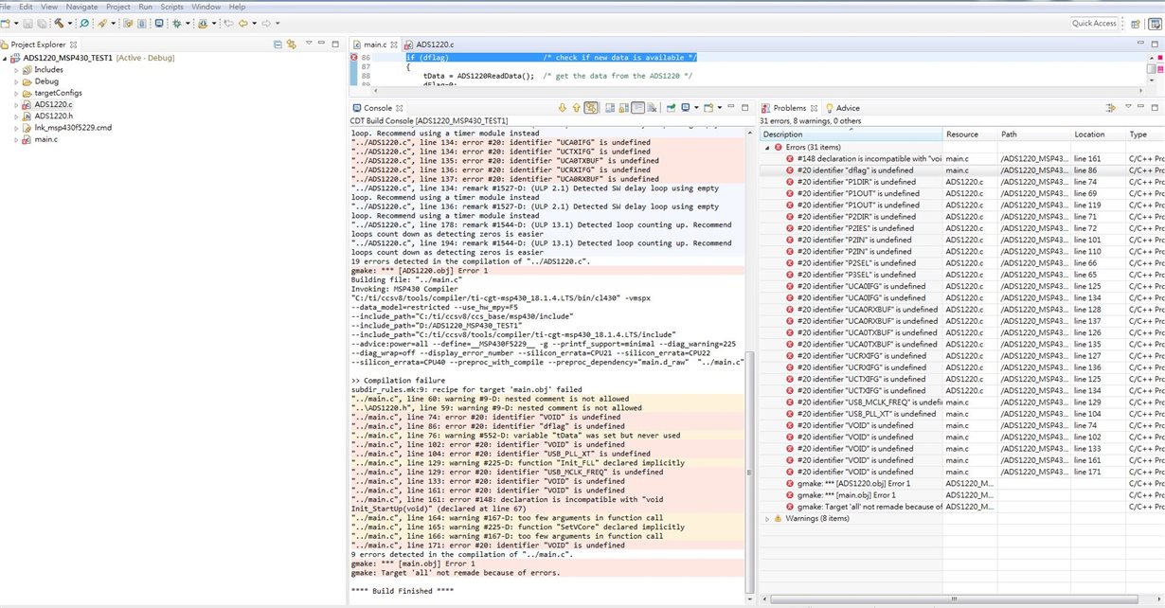Toggle Console scroll lock

tap(624, 108)
